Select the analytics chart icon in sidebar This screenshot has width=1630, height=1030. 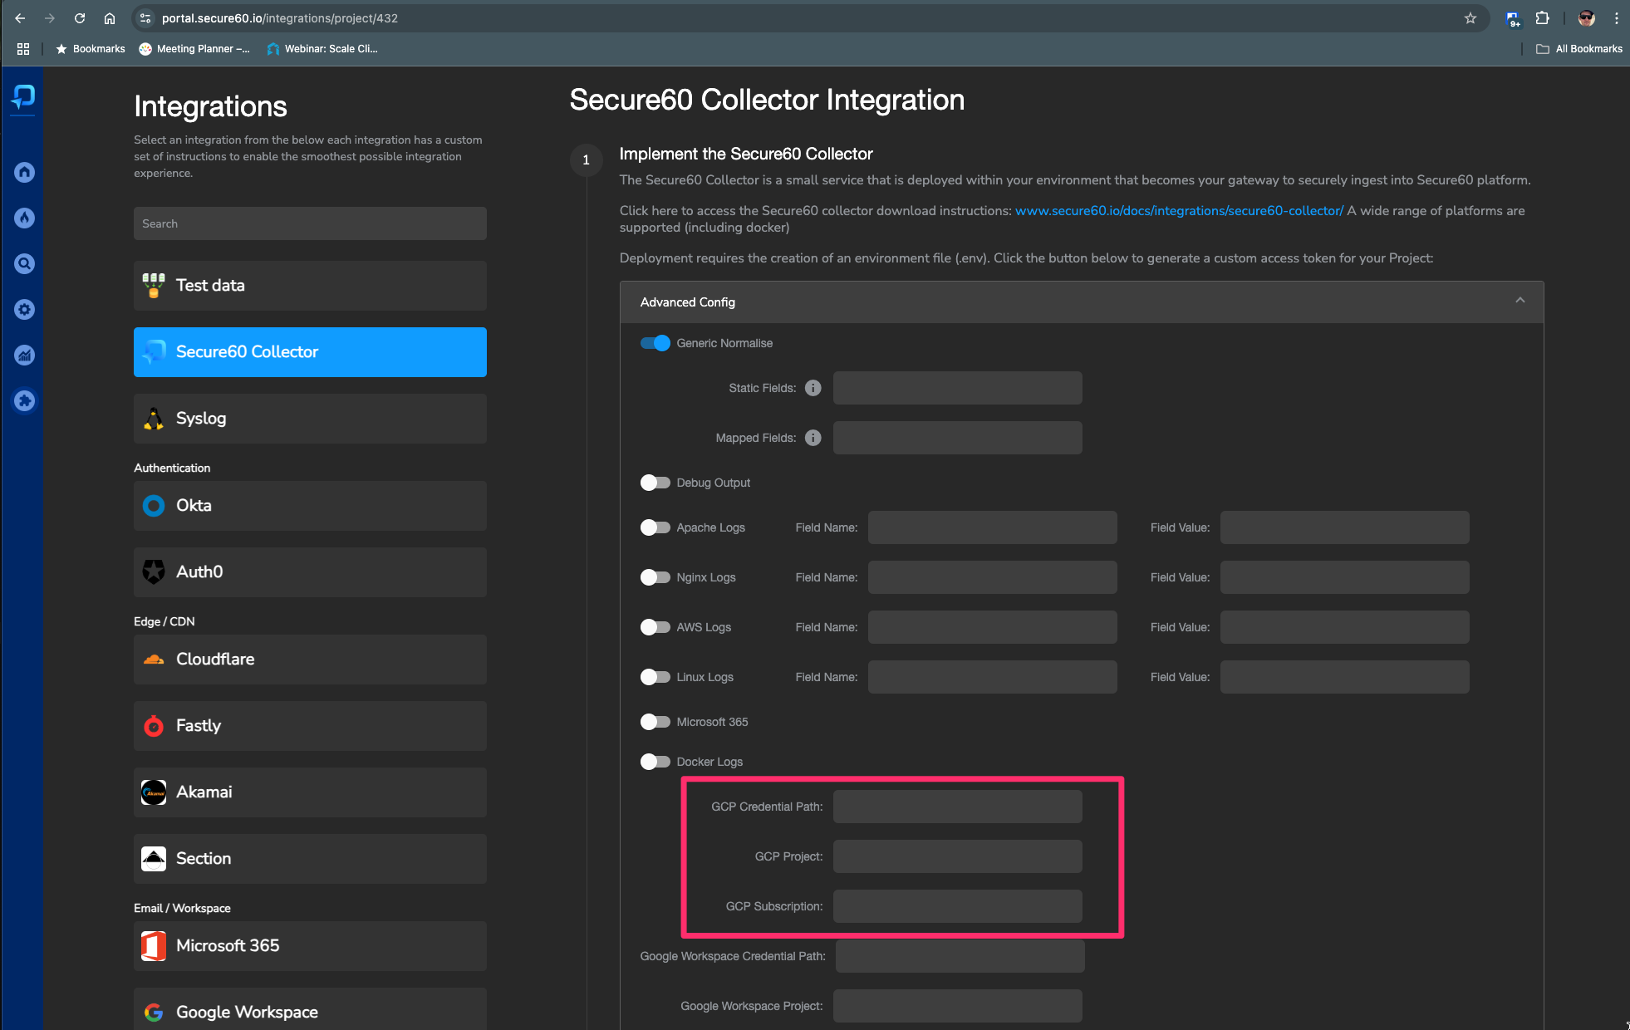pyautogui.click(x=24, y=355)
